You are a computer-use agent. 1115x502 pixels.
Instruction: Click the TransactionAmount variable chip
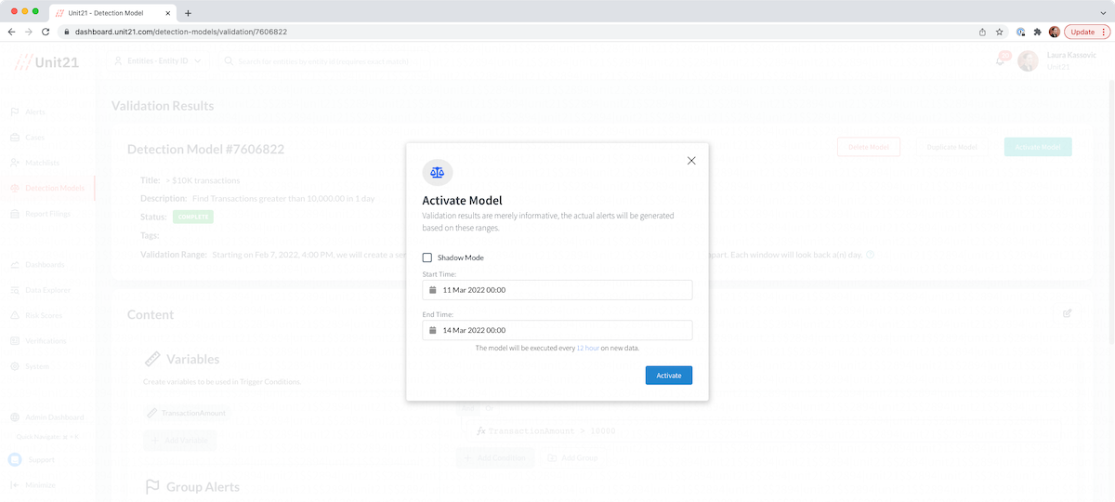pyautogui.click(x=187, y=413)
